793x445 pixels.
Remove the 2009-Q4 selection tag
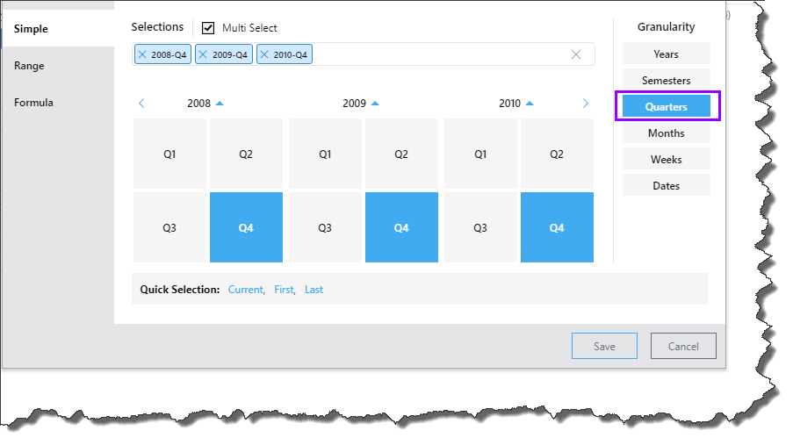tap(204, 54)
